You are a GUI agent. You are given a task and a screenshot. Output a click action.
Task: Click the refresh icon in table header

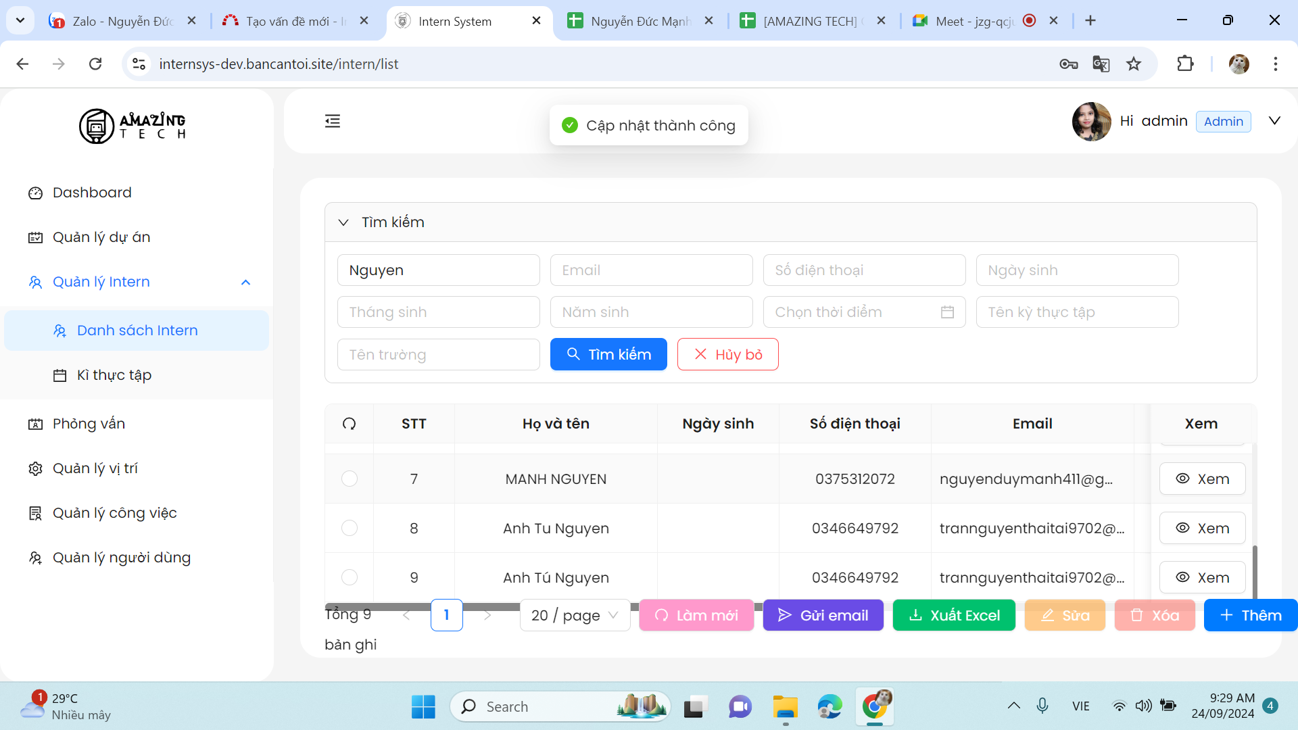click(349, 424)
